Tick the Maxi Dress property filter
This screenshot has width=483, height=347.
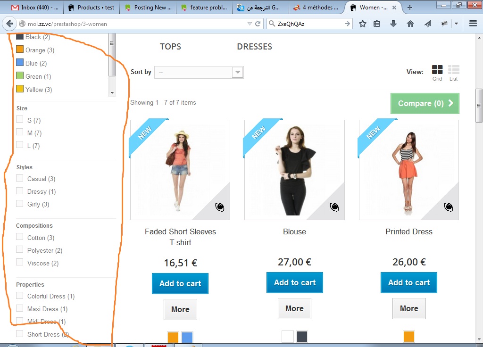tap(20, 308)
